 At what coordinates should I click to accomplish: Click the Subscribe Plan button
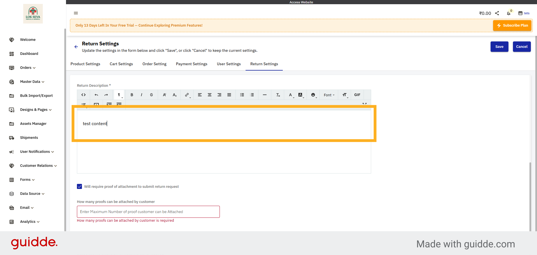click(x=512, y=25)
